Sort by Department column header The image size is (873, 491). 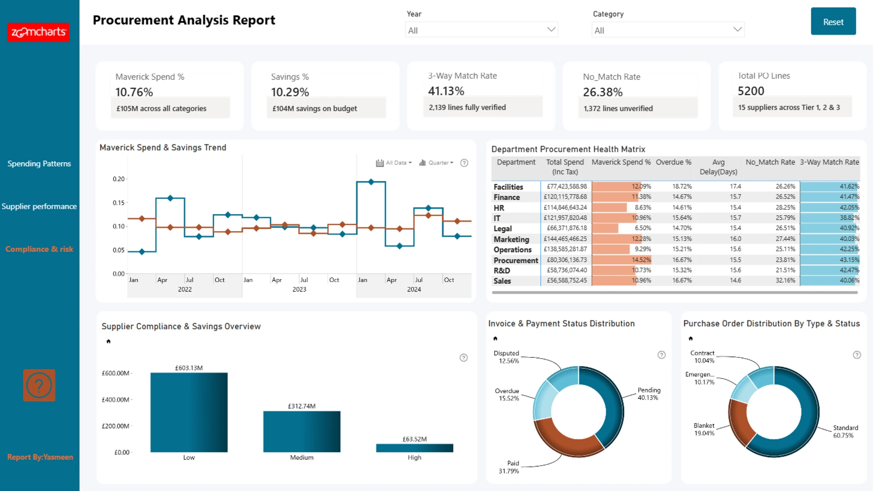click(x=516, y=162)
